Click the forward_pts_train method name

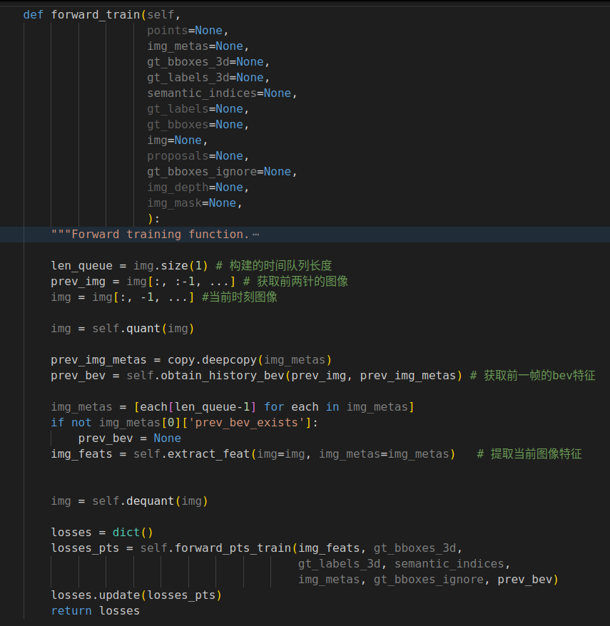pos(230,548)
